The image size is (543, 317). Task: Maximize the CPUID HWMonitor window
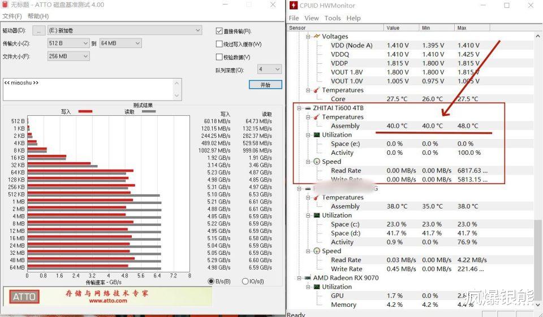tap(507, 5)
